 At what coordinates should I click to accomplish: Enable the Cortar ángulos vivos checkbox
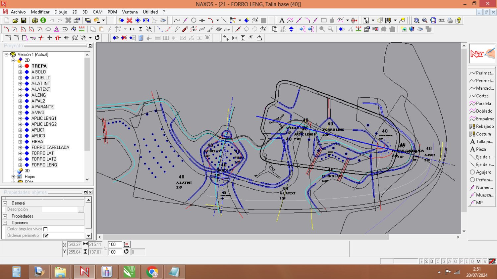point(46,229)
